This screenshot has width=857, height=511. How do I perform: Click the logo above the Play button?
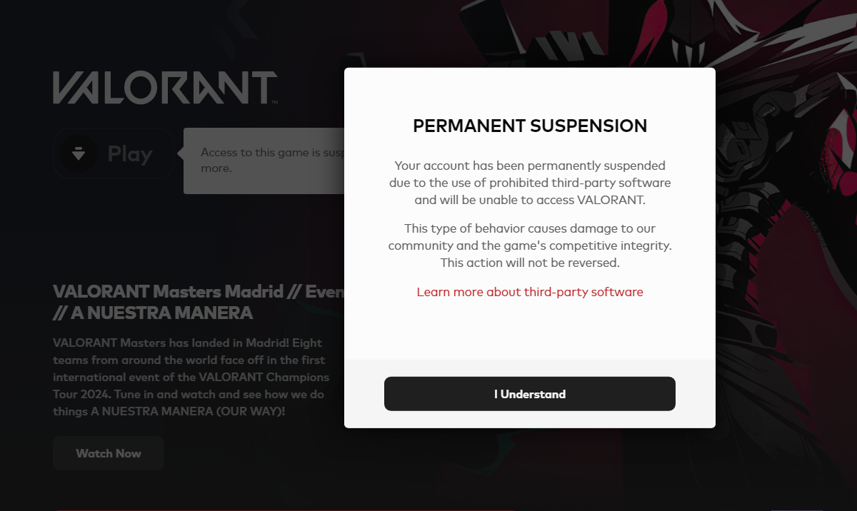pos(164,86)
